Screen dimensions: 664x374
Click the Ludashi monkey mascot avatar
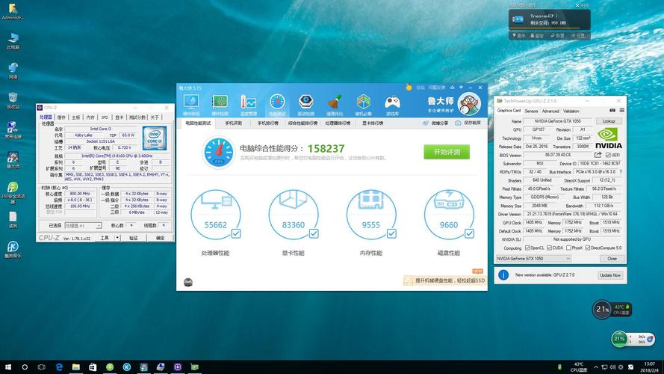click(469, 104)
